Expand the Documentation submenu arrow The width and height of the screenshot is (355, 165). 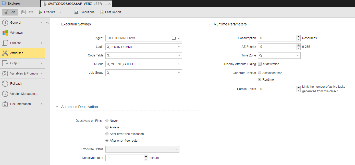coord(41,104)
